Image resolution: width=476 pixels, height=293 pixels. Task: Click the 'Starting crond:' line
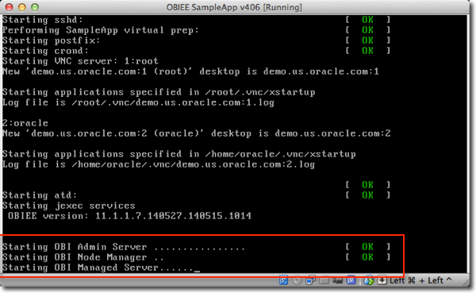click(x=45, y=51)
